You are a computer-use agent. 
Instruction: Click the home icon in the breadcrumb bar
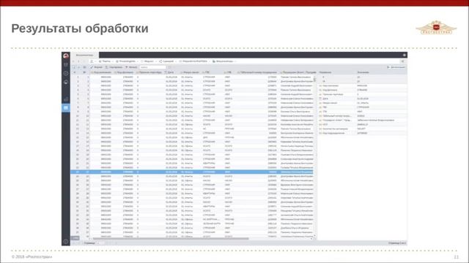tap(92, 61)
